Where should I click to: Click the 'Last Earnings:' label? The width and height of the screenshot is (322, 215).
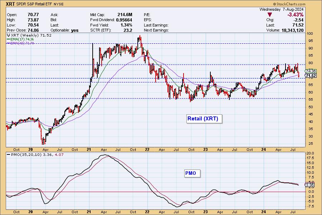[156, 25]
